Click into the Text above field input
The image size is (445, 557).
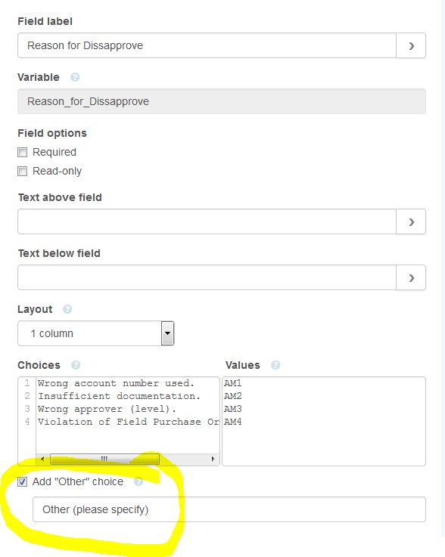(207, 221)
